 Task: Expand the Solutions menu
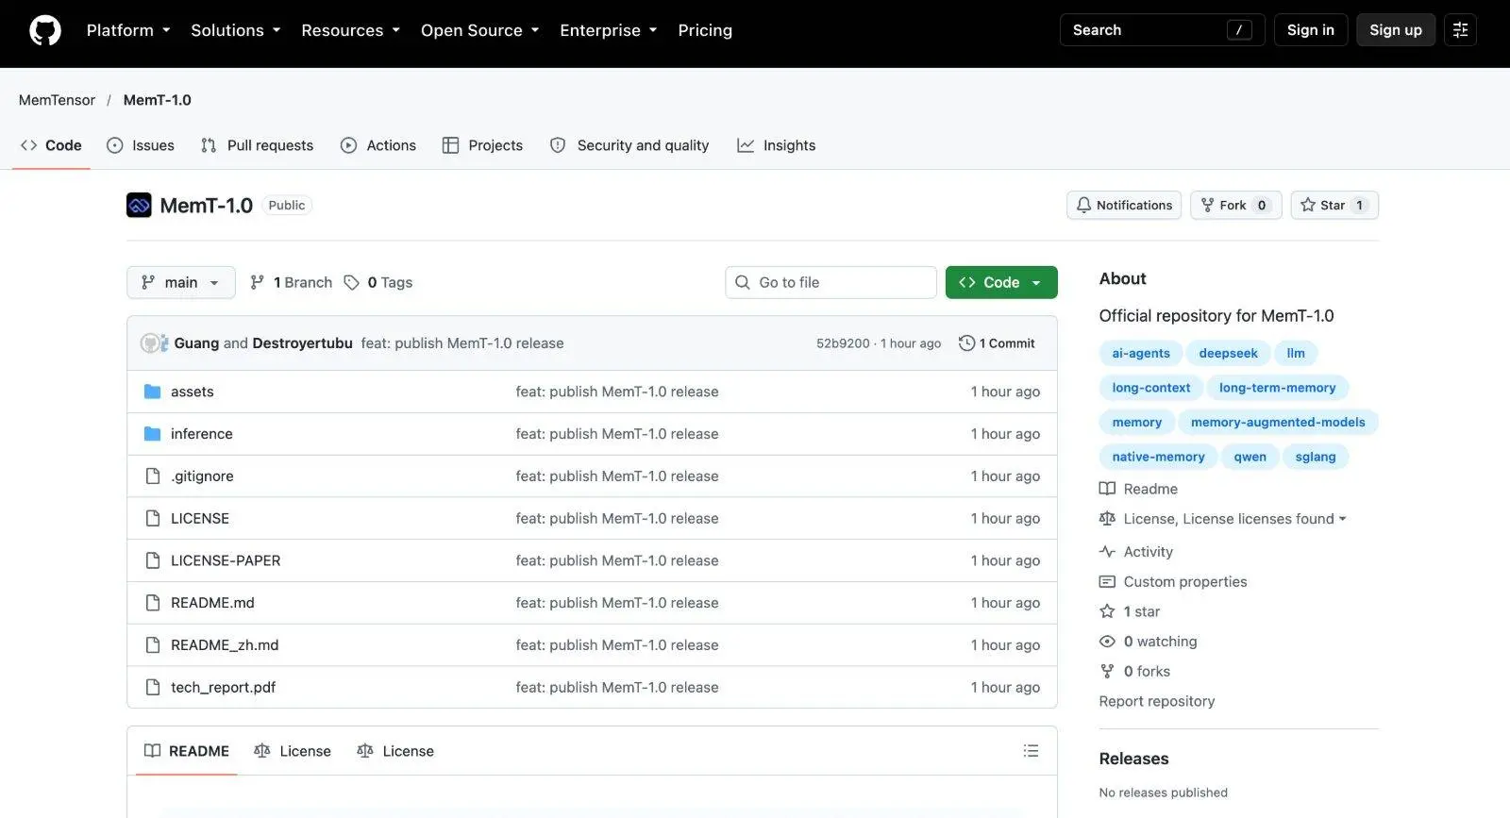(236, 30)
